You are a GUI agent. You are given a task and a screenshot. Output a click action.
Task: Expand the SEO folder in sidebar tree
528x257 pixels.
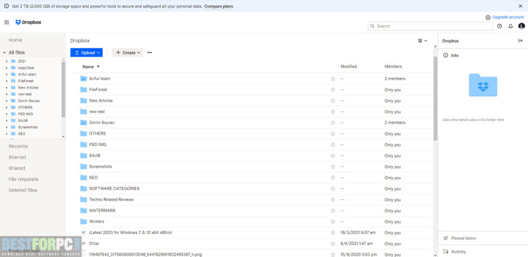coord(6,134)
